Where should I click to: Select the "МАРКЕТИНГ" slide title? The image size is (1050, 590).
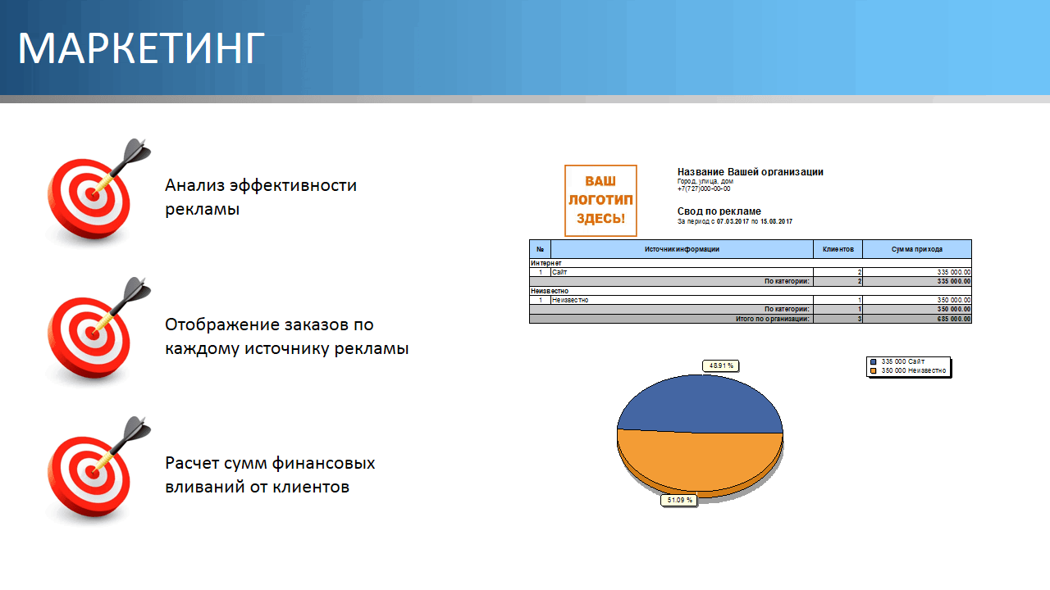[142, 48]
